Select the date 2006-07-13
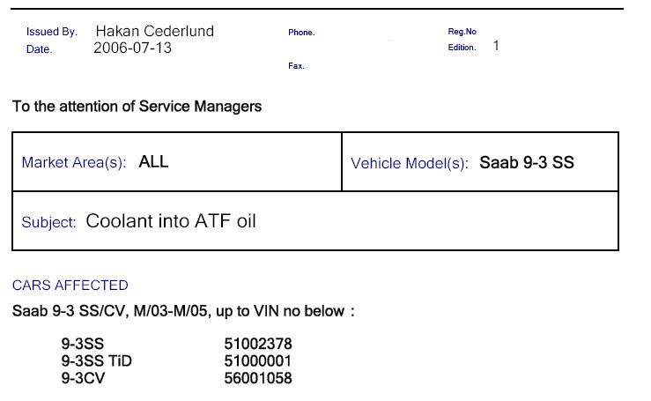 [132, 48]
